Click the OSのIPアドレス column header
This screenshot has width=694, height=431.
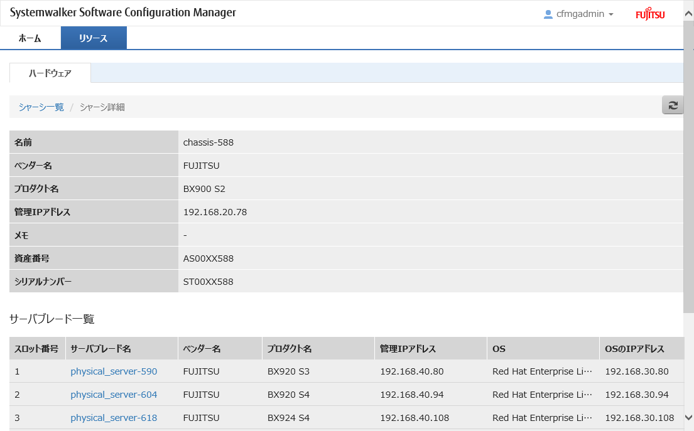[x=642, y=348]
